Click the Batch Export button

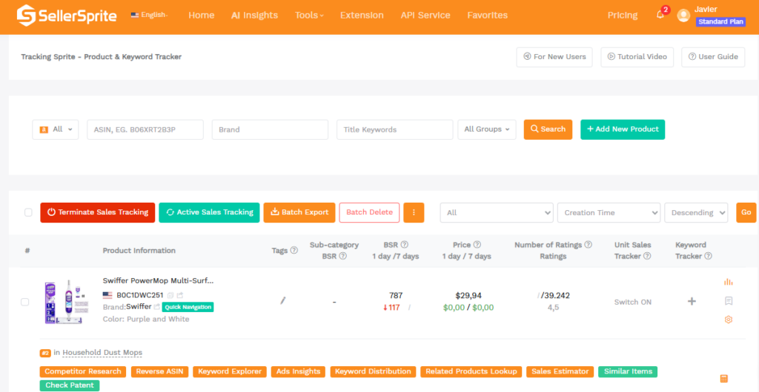[299, 212]
